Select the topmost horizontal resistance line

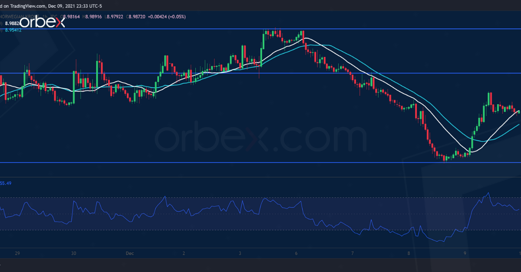point(260,29)
